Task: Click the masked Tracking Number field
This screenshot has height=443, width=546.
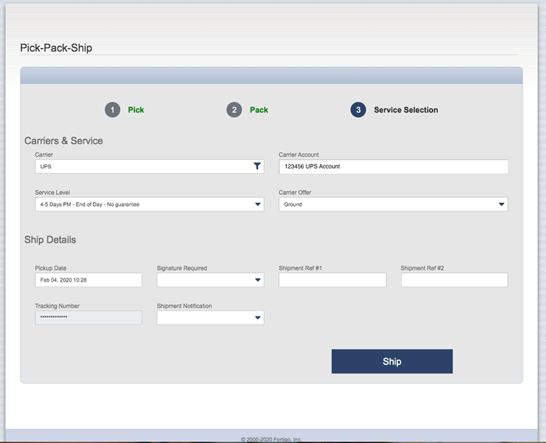Action: point(88,318)
